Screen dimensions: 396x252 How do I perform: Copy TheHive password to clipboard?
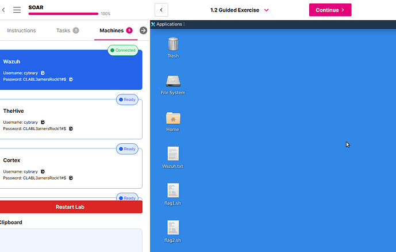pyautogui.click(x=71, y=128)
